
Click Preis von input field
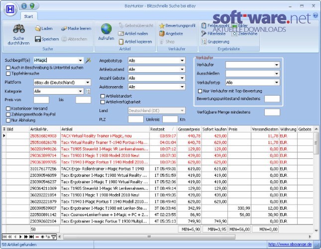point(41,100)
